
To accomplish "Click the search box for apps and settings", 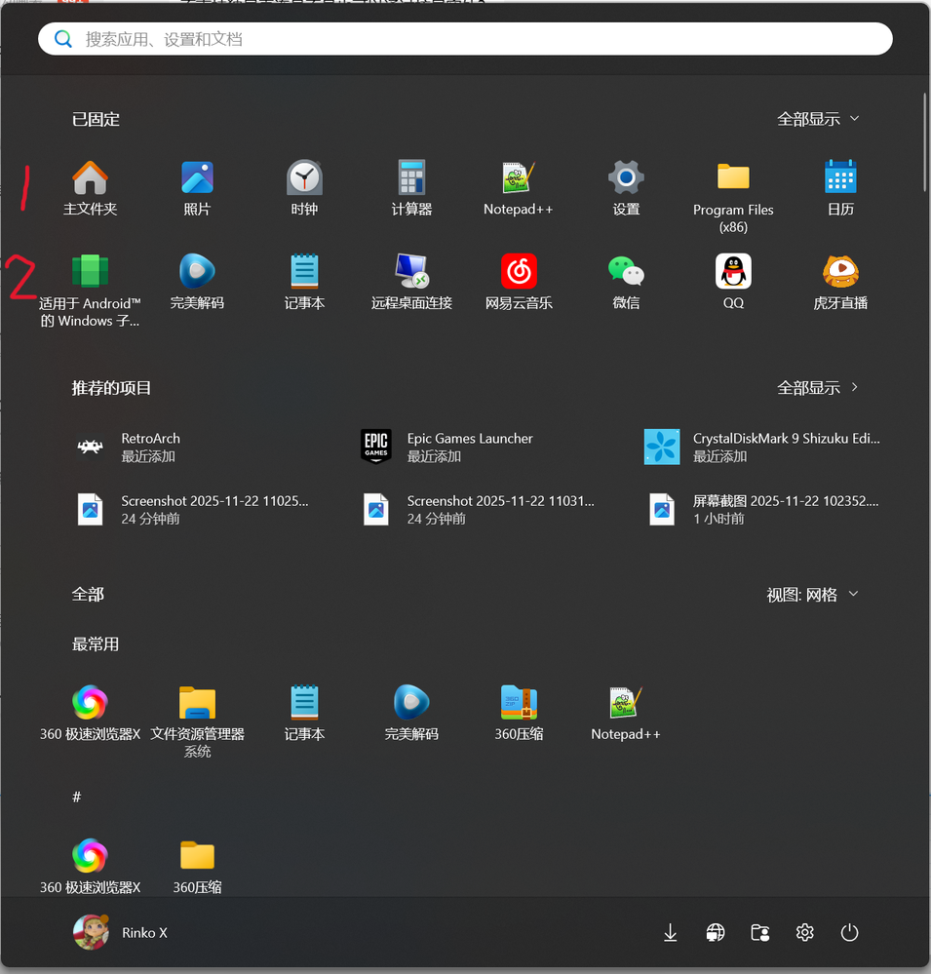I will coord(465,39).
